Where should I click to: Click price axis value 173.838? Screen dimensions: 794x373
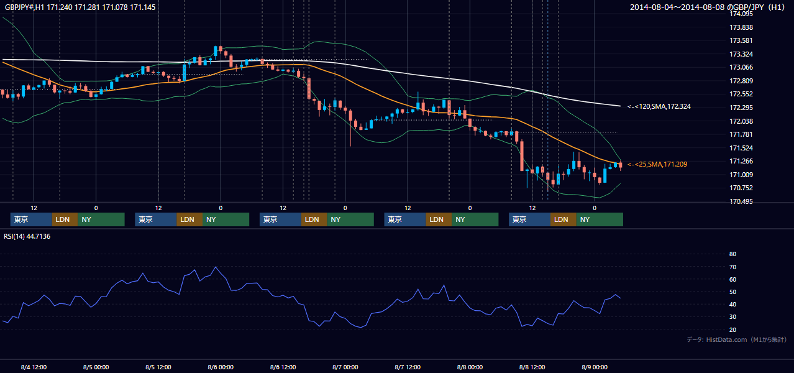[741, 27]
